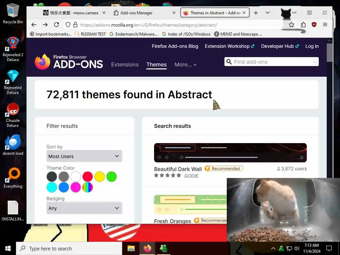Open the volume speaker tray icon
340x255 pixels.
pos(297,248)
